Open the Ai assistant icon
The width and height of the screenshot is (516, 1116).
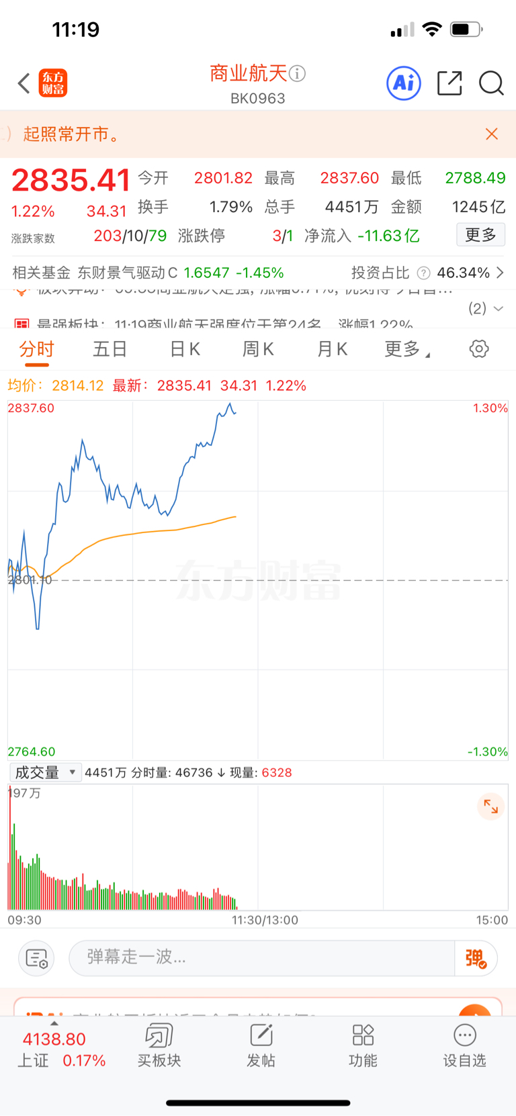[x=404, y=83]
